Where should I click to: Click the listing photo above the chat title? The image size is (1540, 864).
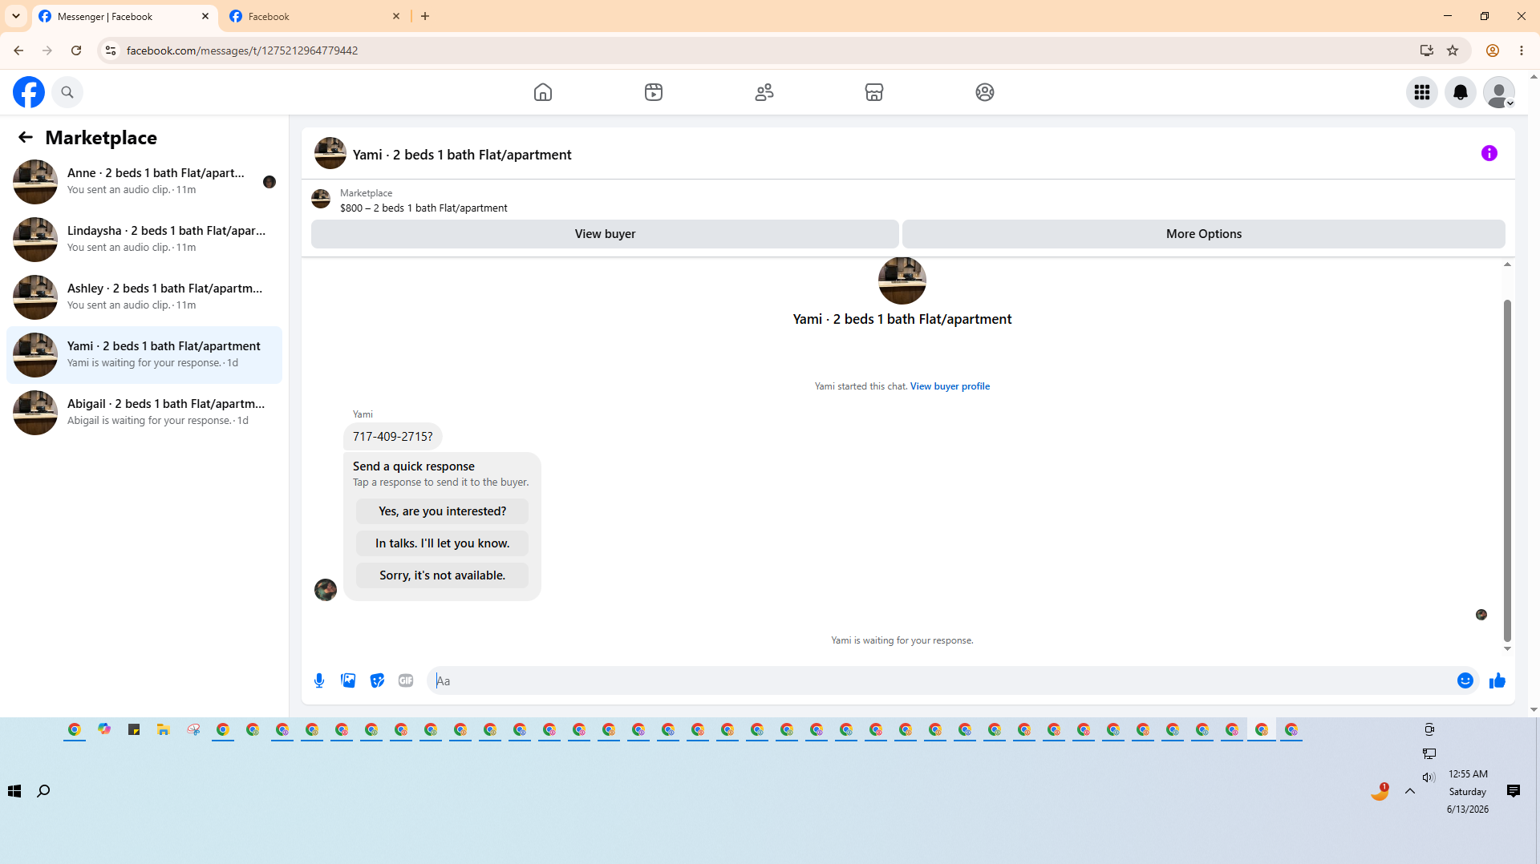[902, 281]
